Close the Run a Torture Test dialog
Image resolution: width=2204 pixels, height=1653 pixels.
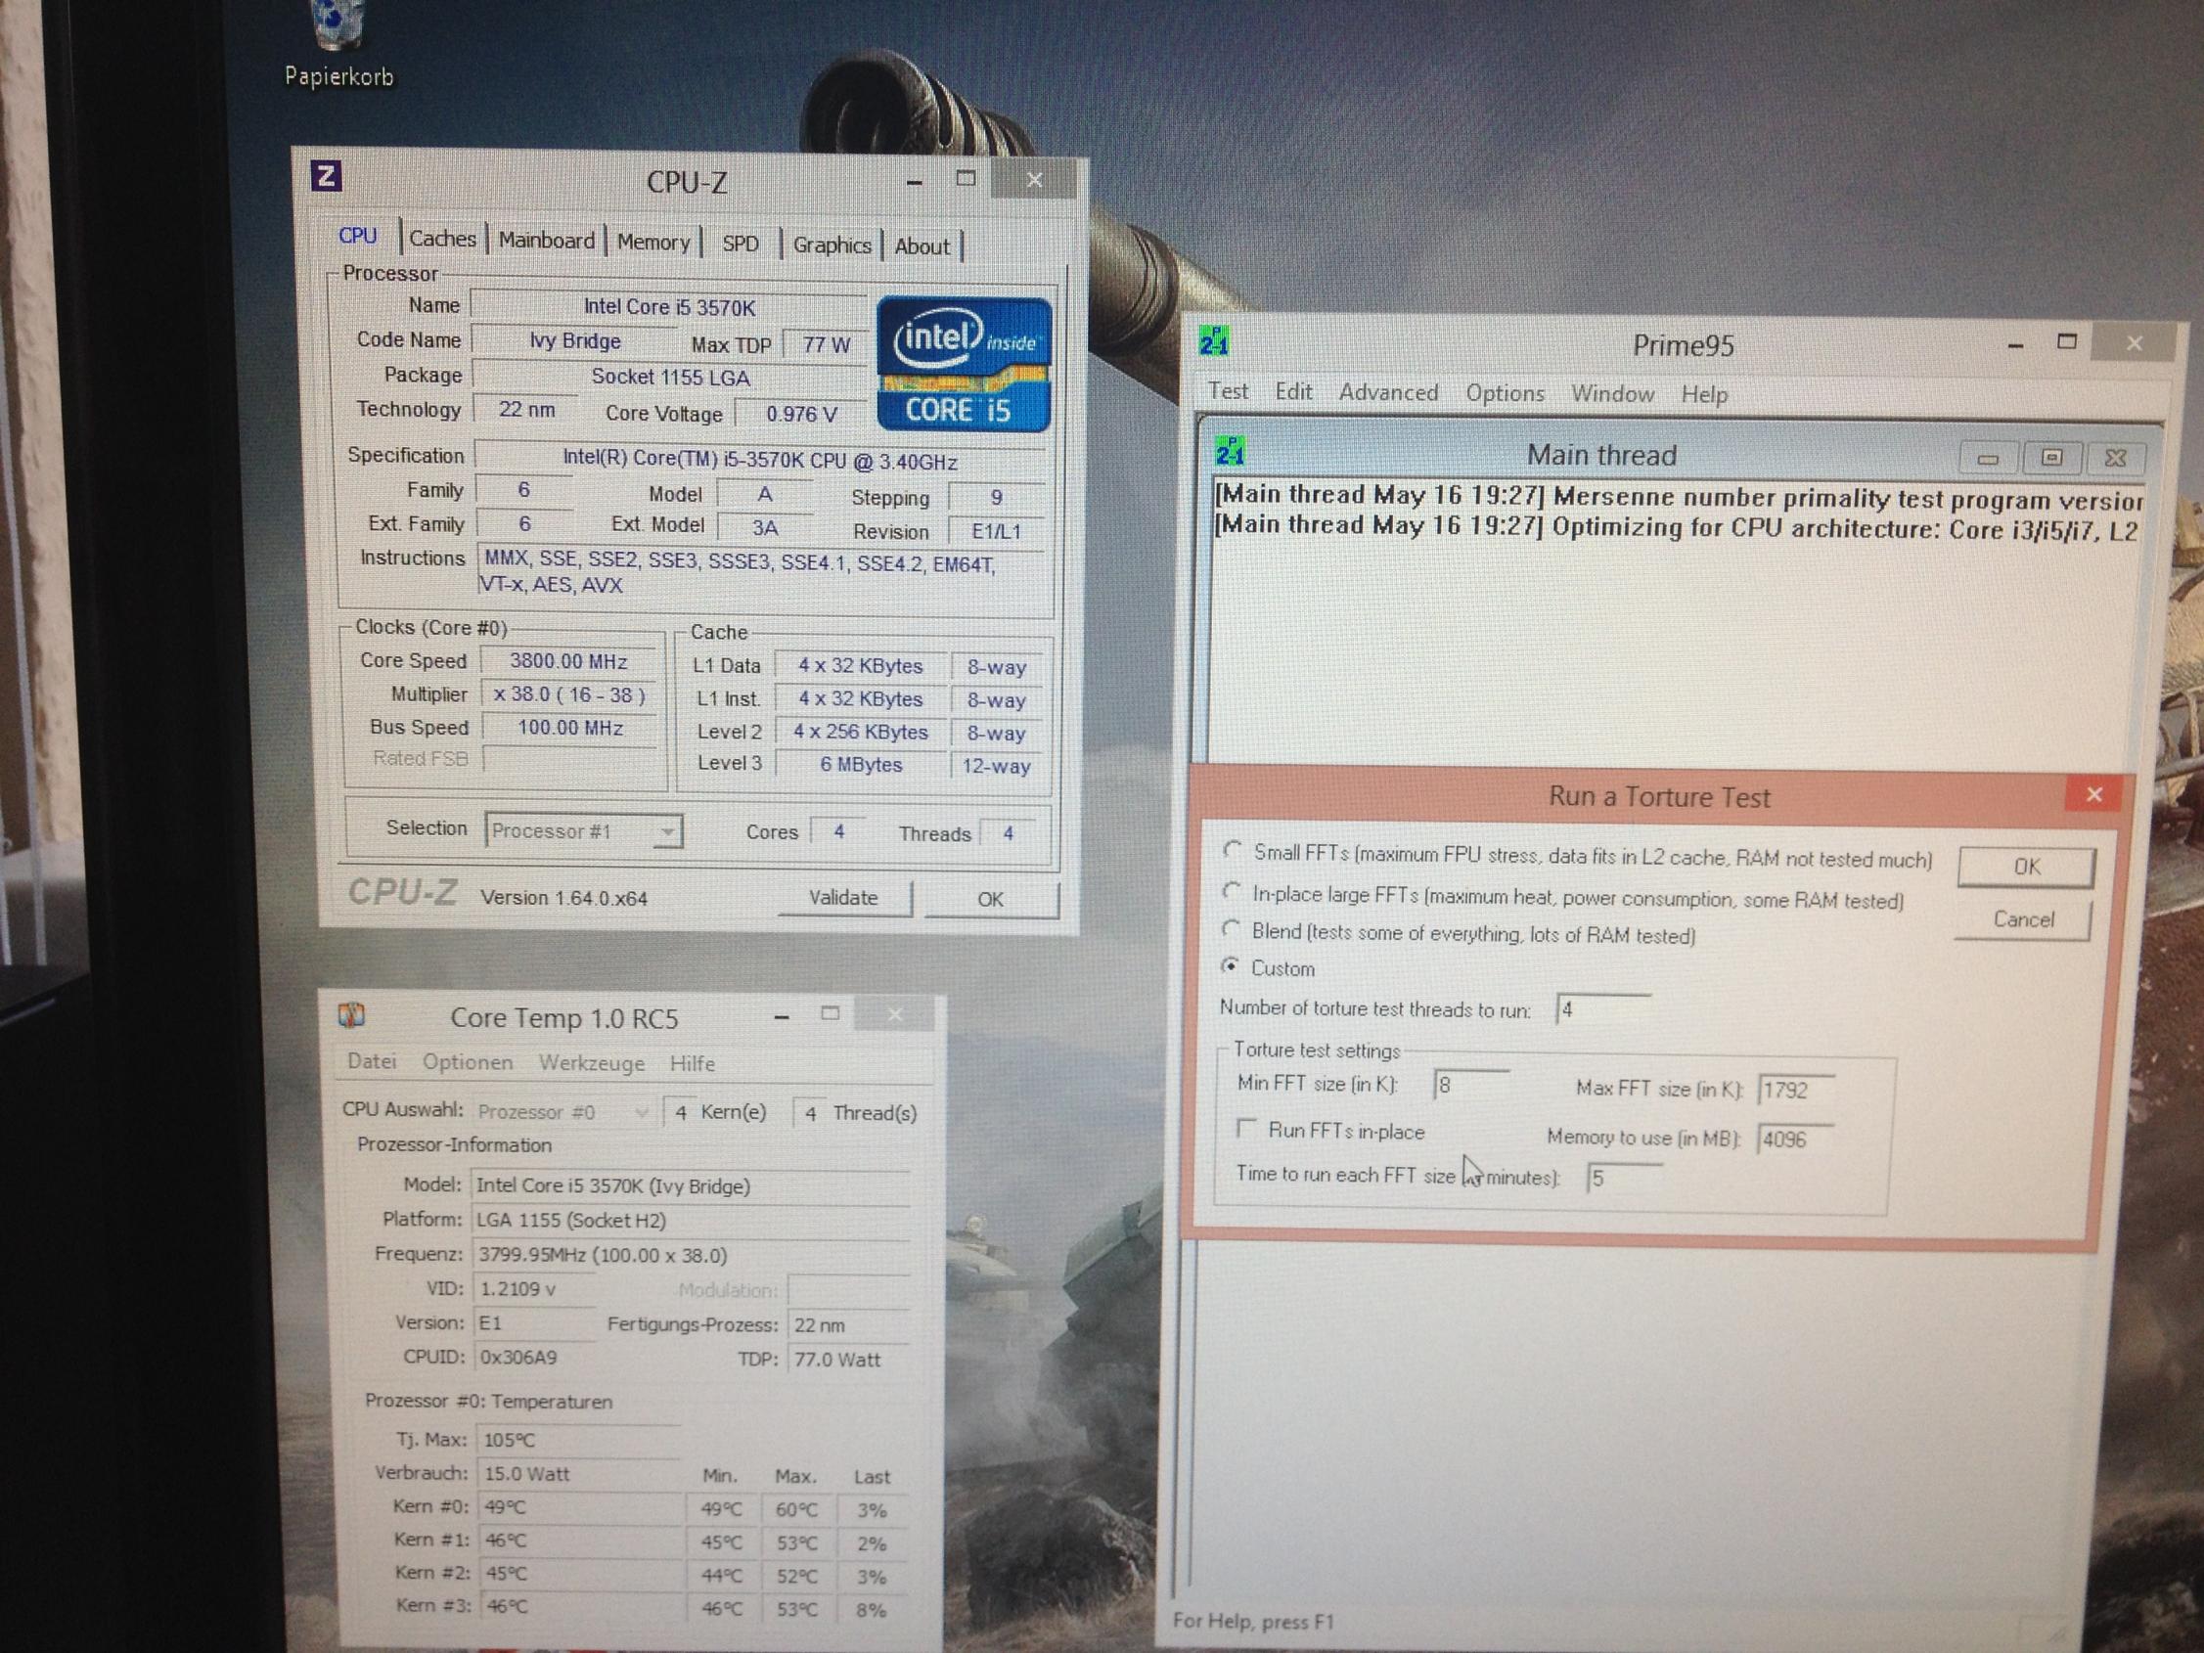[2093, 794]
